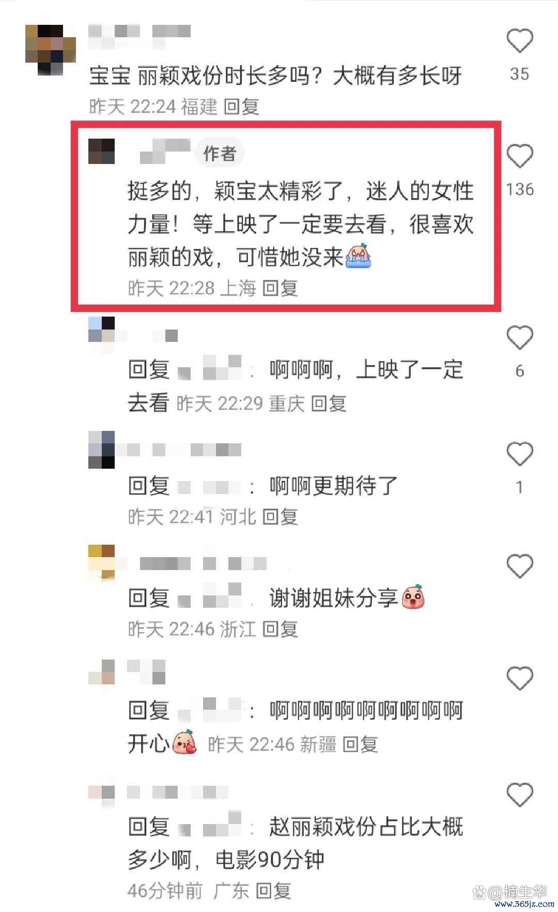Like the author's reply with 136 likes

[x=519, y=156]
